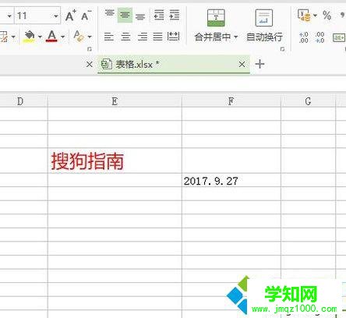
Task: Open the alignment group dialog launcher
Action: (x=283, y=49)
